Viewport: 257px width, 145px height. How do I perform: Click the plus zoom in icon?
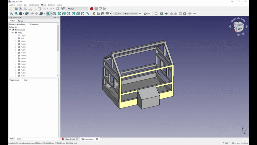190,14
